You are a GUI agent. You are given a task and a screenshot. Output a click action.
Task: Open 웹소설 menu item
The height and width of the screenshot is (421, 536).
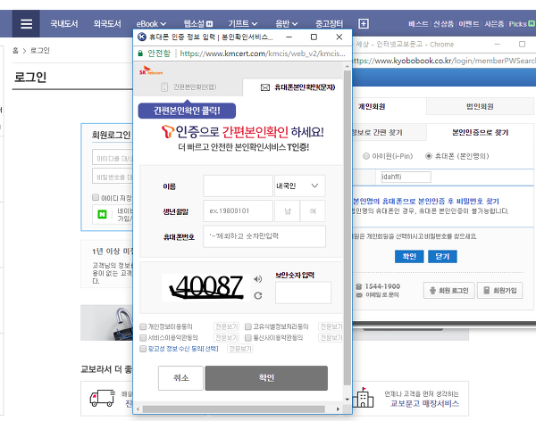[198, 23]
